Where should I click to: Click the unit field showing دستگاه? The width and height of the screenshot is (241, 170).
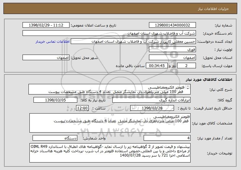tap(55, 138)
